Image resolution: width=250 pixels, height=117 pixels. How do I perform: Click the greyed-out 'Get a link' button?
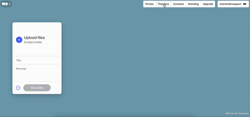tap(37, 88)
